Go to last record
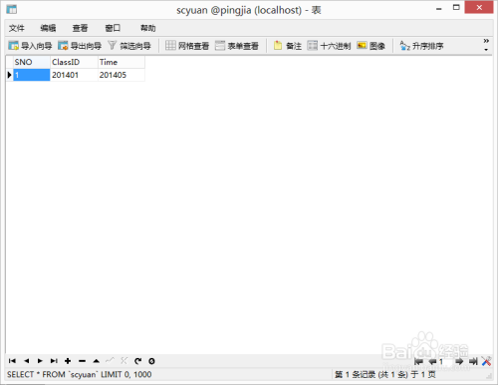Viewport: 498px width, 385px height. [54, 361]
